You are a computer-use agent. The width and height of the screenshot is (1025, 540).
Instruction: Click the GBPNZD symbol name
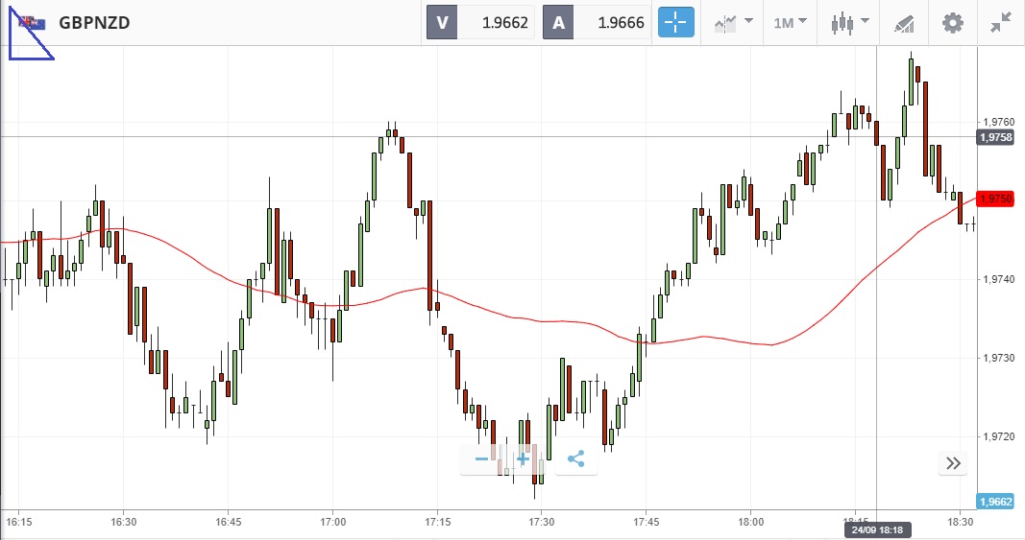click(x=94, y=23)
